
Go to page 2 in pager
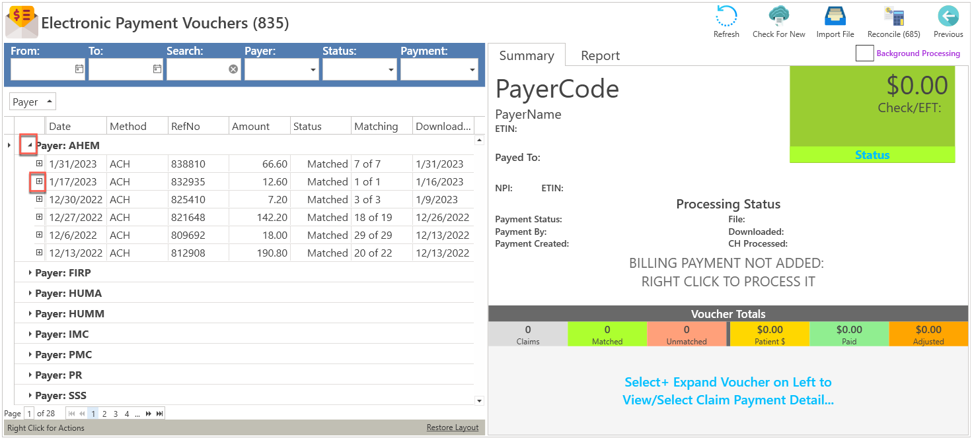coord(104,414)
